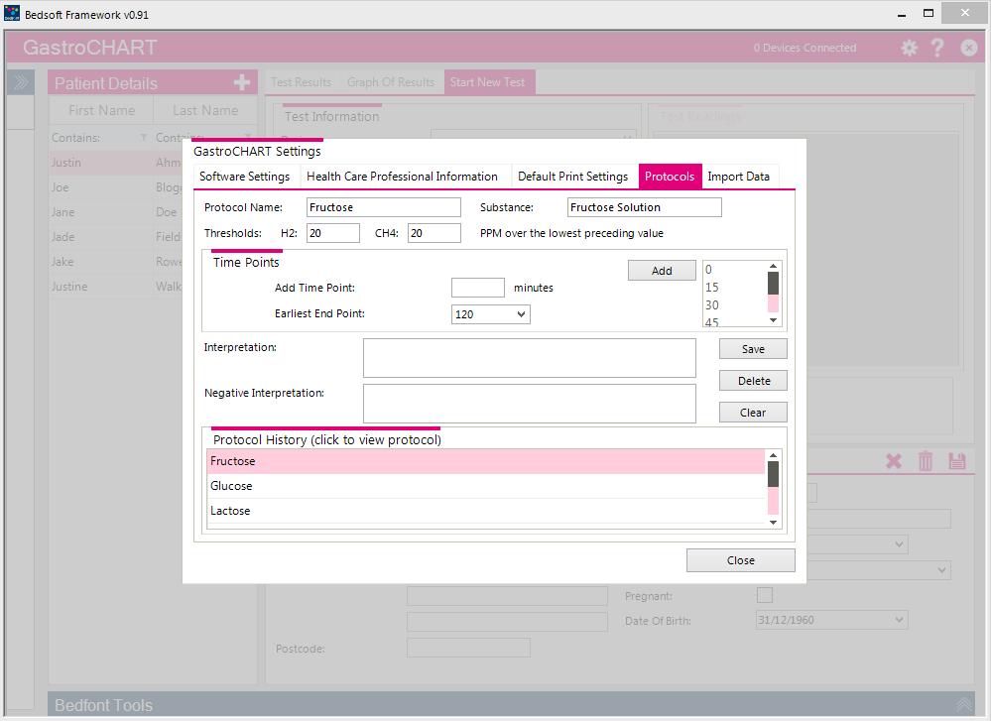Switch to Import Data tab
The height and width of the screenshot is (721, 991).
[738, 177]
